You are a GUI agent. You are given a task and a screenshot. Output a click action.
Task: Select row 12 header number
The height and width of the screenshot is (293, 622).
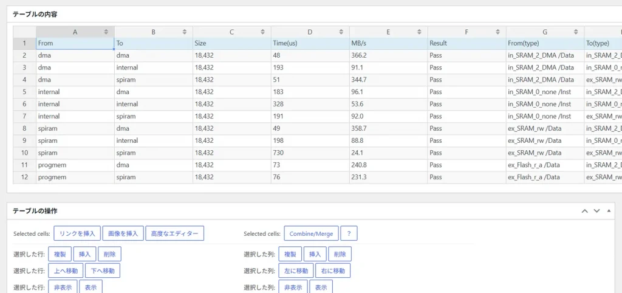point(24,178)
